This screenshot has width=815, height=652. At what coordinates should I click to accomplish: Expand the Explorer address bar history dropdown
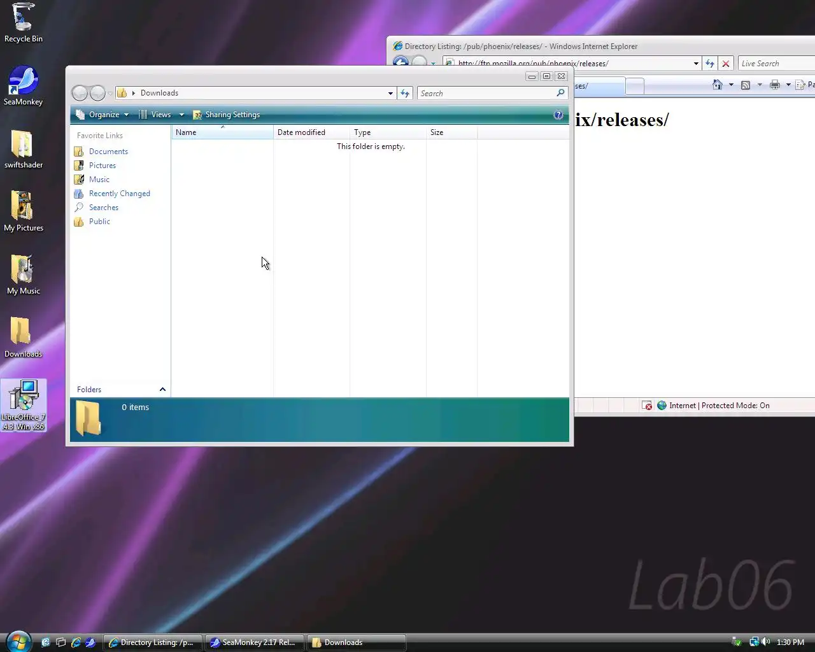coord(390,93)
